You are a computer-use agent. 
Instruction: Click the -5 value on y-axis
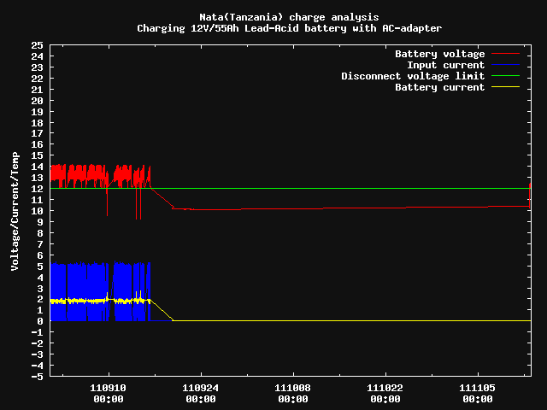tap(37, 377)
